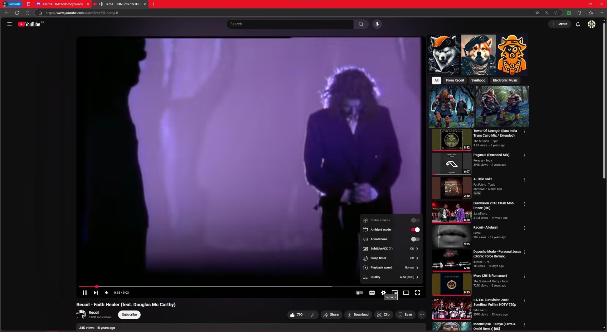This screenshot has height=332, width=607.
Task: Reload the page in browser toolbar
Action: click(17, 13)
